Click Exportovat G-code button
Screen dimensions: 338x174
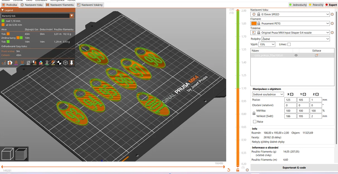[294, 168]
